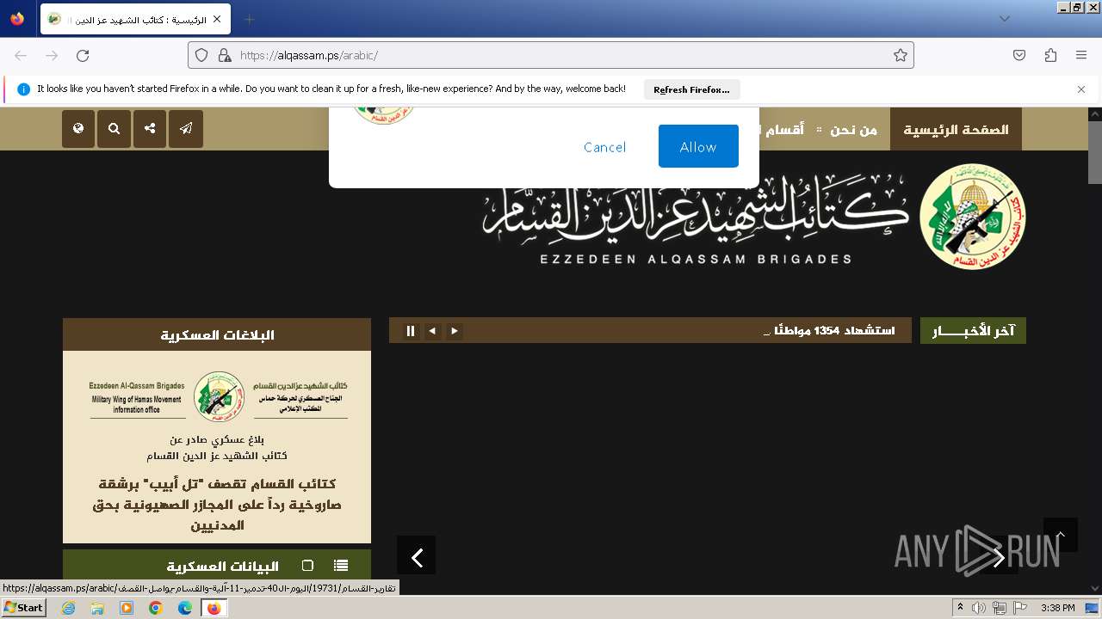Click the 3:38 PM system clock
Screen dimensions: 1102x619
click(x=1057, y=608)
